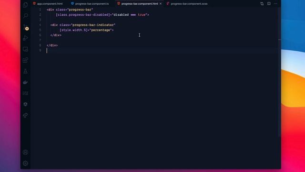Switch to the progress-bar.component.scss tab
Screen dimensions: 305x172
point(187,4)
